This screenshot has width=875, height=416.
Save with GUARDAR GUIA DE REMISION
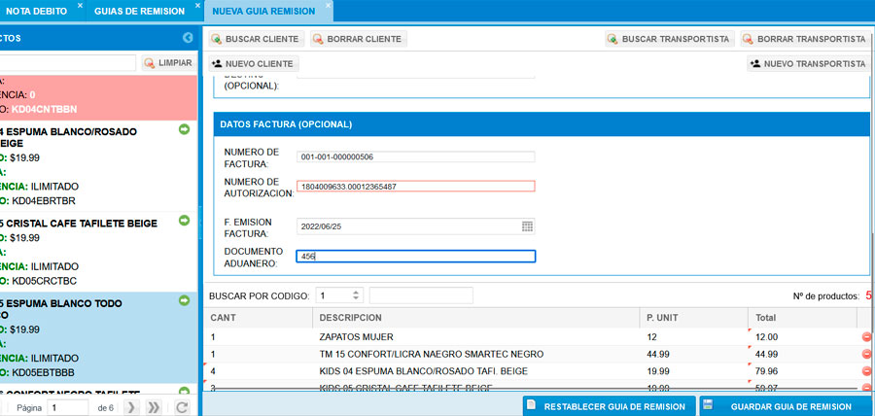point(786,406)
